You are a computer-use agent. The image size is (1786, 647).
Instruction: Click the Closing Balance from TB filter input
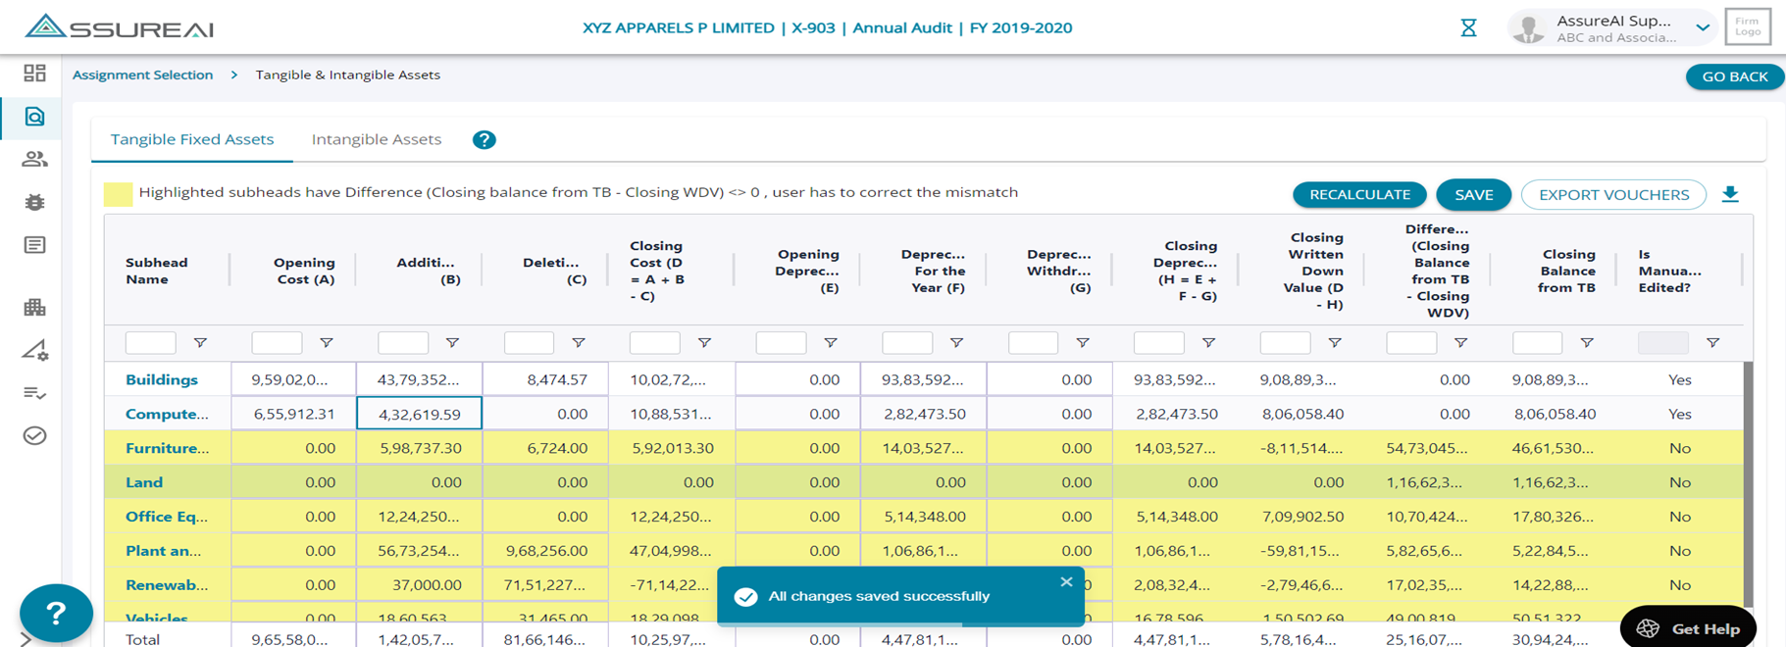click(x=1537, y=343)
